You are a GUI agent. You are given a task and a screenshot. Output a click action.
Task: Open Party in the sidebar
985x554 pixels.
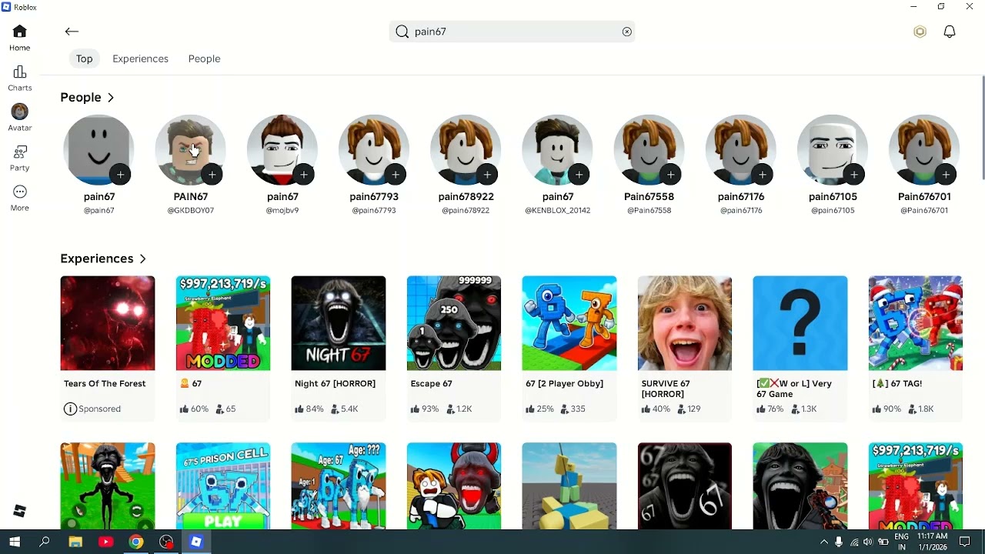(20, 158)
